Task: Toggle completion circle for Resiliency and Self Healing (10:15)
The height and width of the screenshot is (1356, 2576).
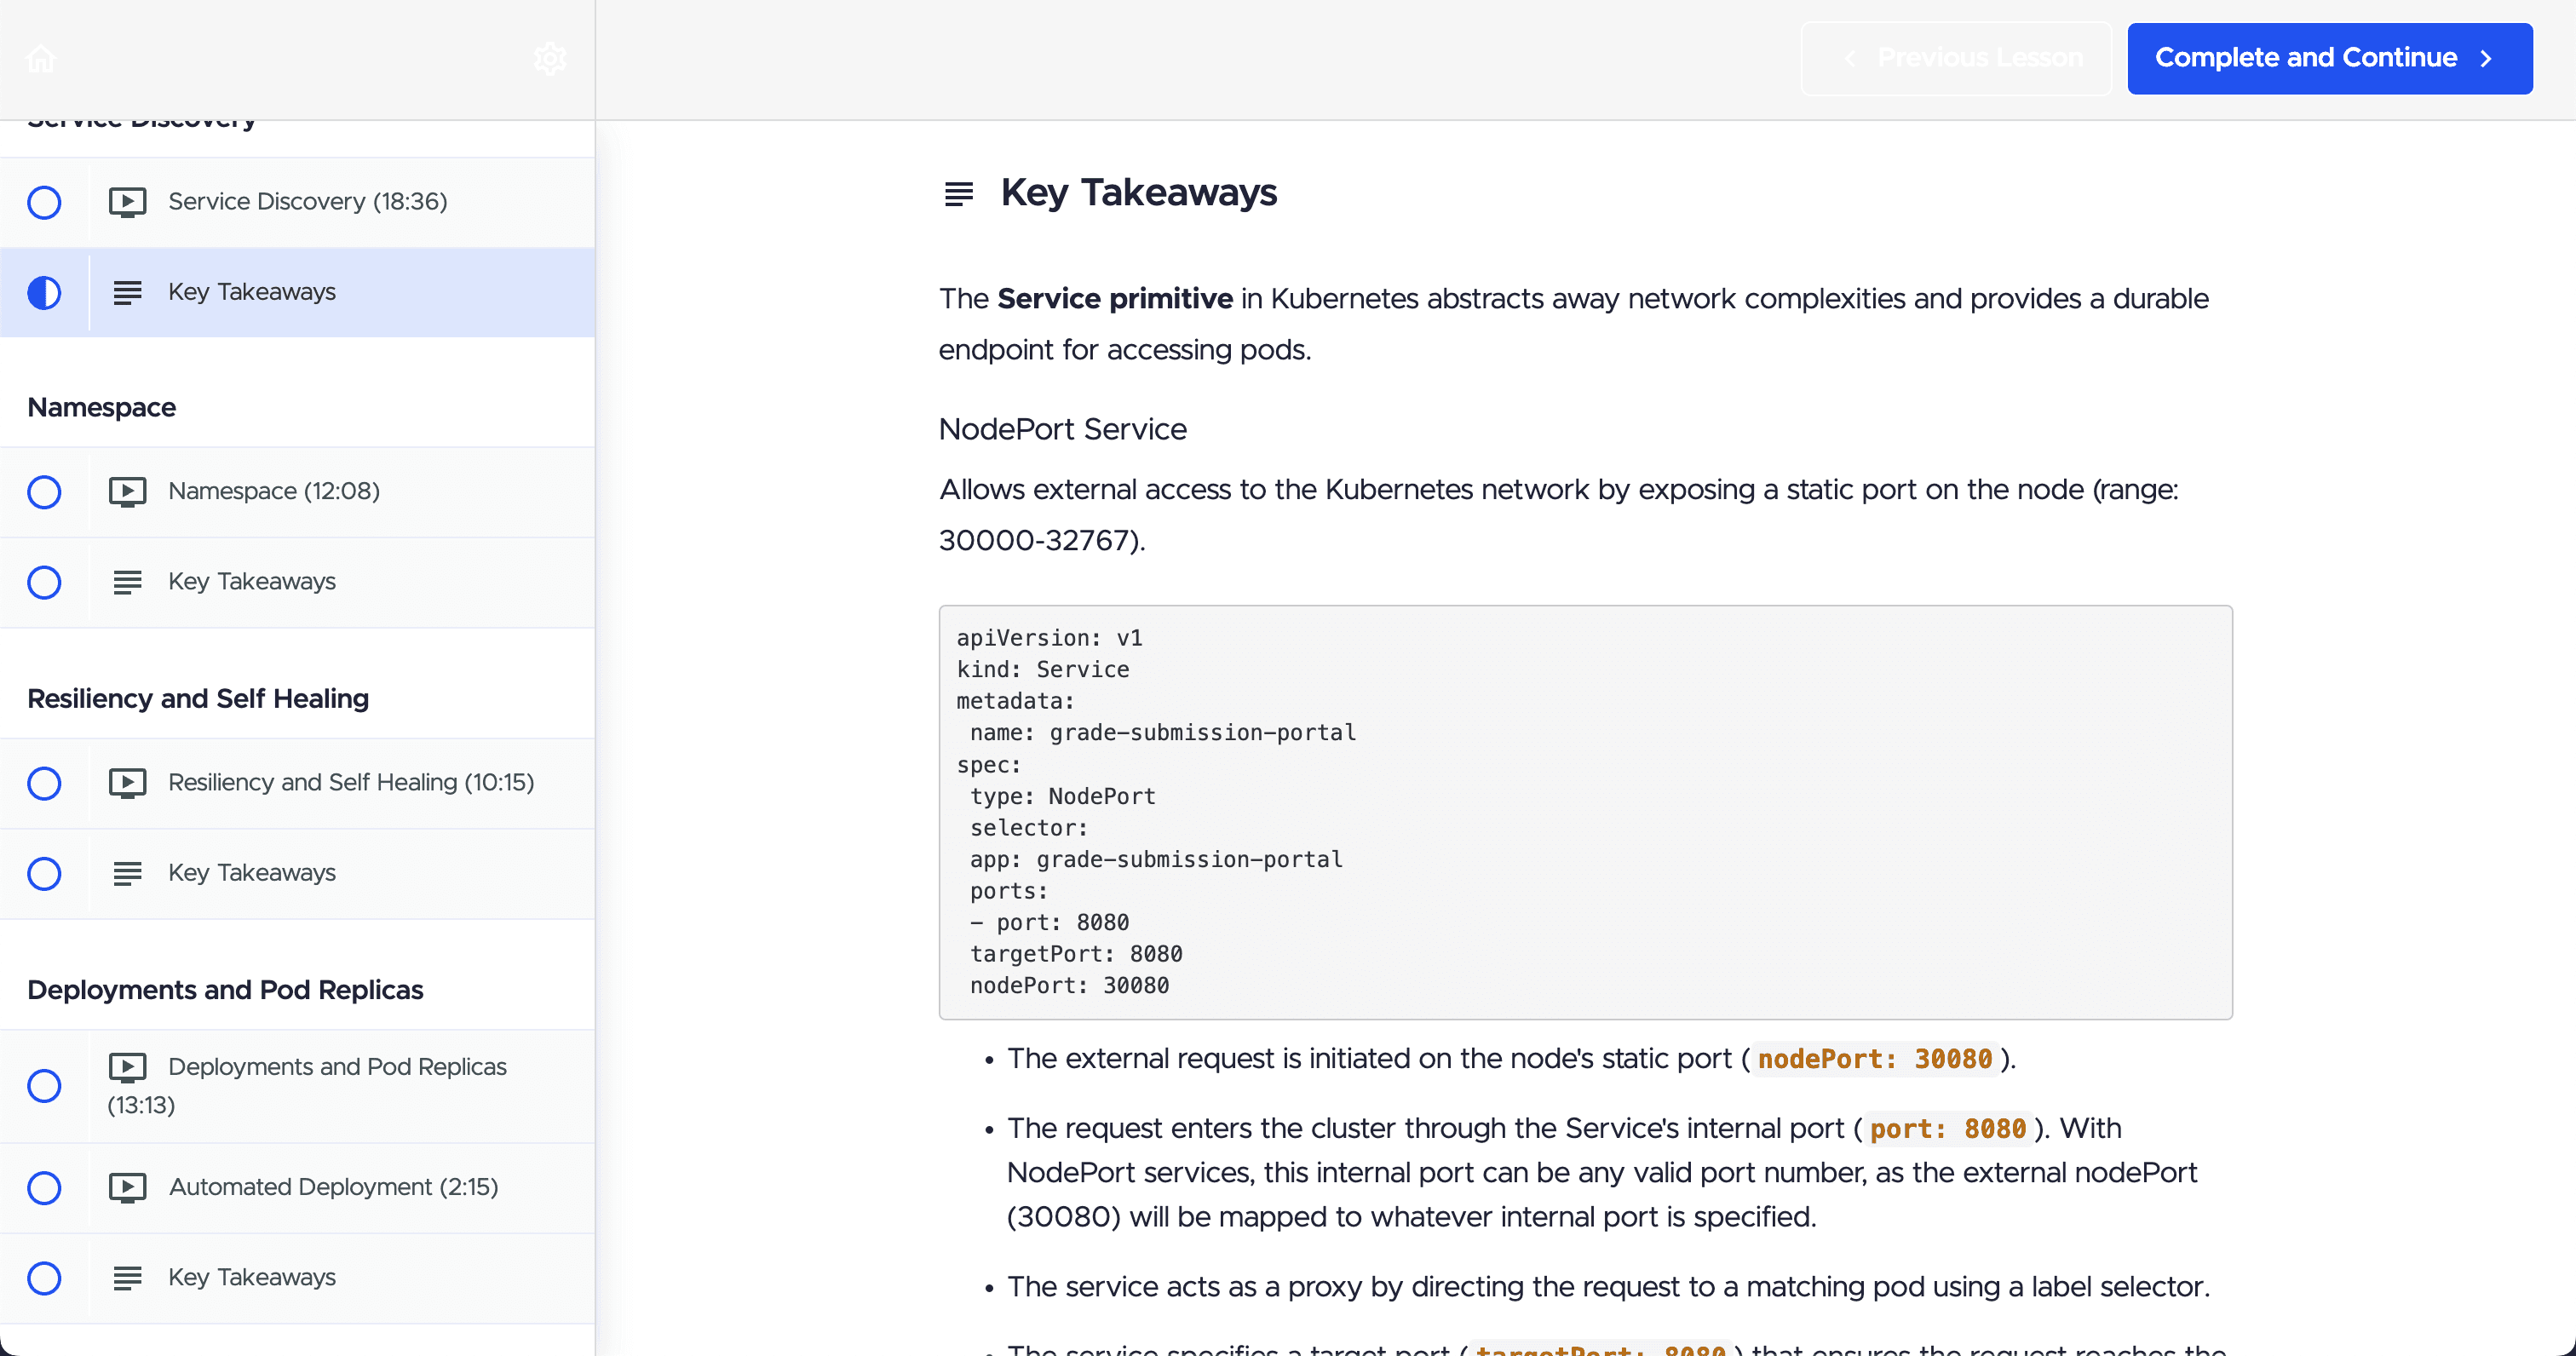Action: pyautogui.click(x=44, y=783)
